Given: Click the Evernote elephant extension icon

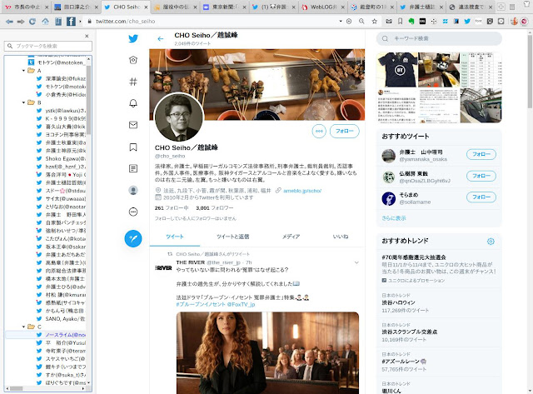Looking at the screenshot, I should pos(411,22).
